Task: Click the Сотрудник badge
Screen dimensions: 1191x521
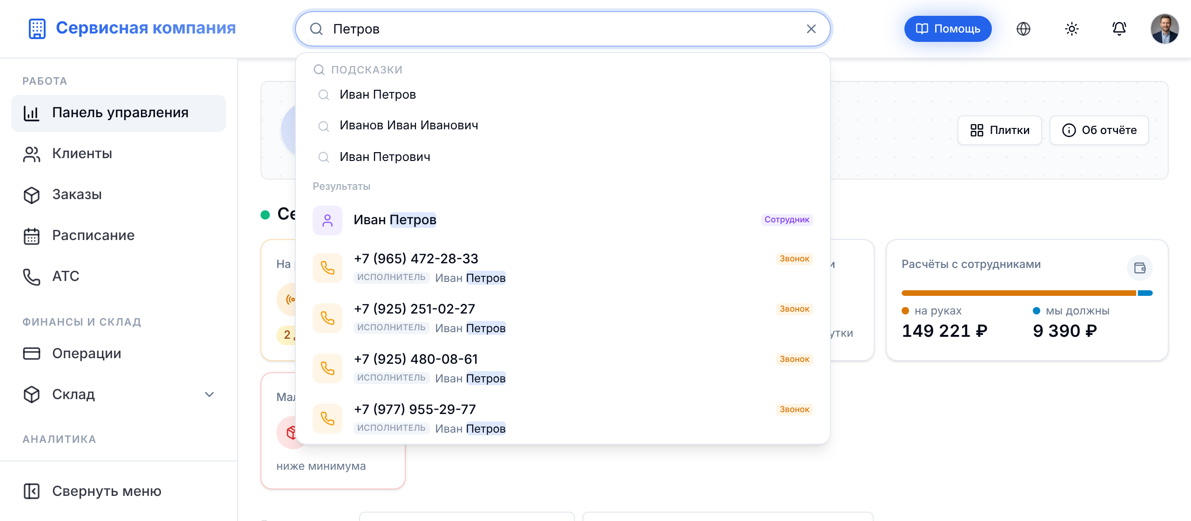Action: click(x=787, y=220)
